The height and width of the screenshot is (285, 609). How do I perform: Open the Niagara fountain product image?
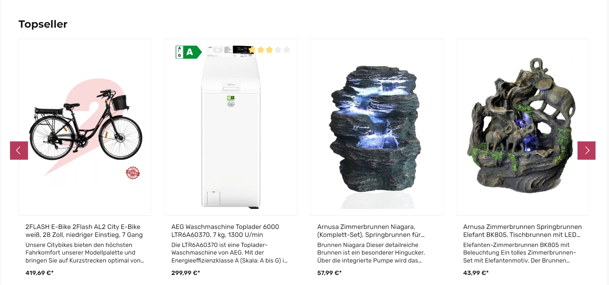tap(377, 127)
